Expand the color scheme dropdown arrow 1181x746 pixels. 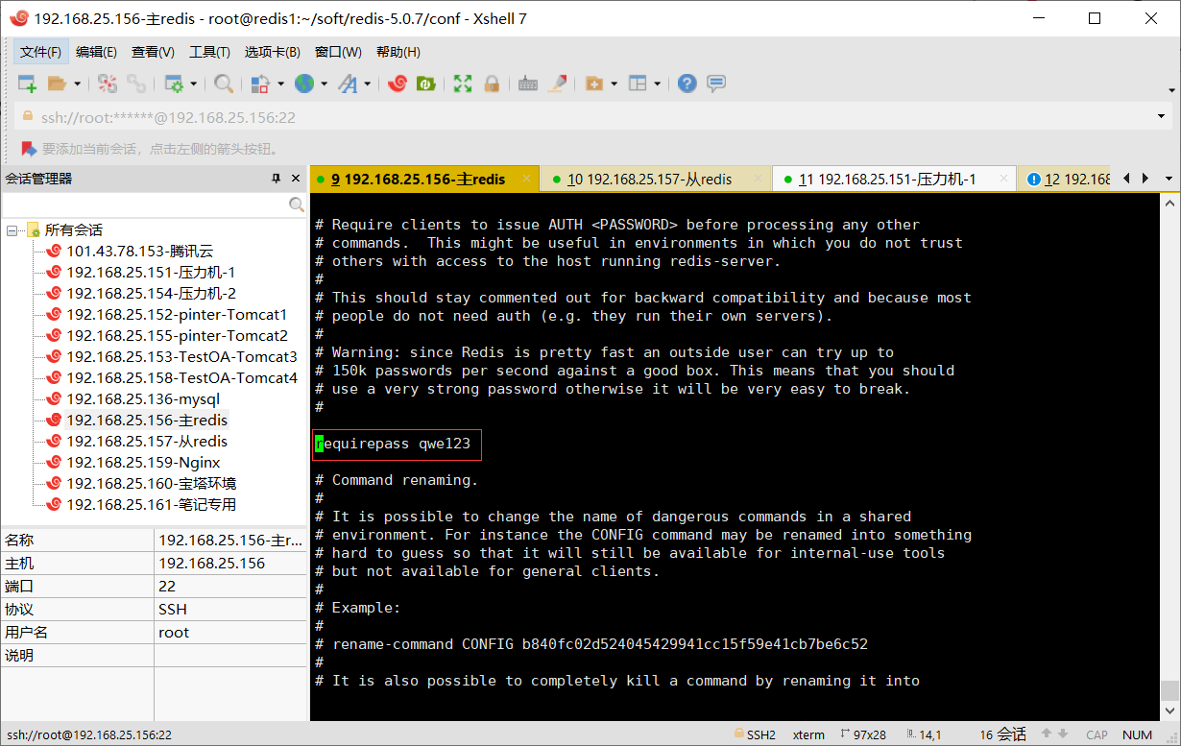pyautogui.click(x=280, y=84)
